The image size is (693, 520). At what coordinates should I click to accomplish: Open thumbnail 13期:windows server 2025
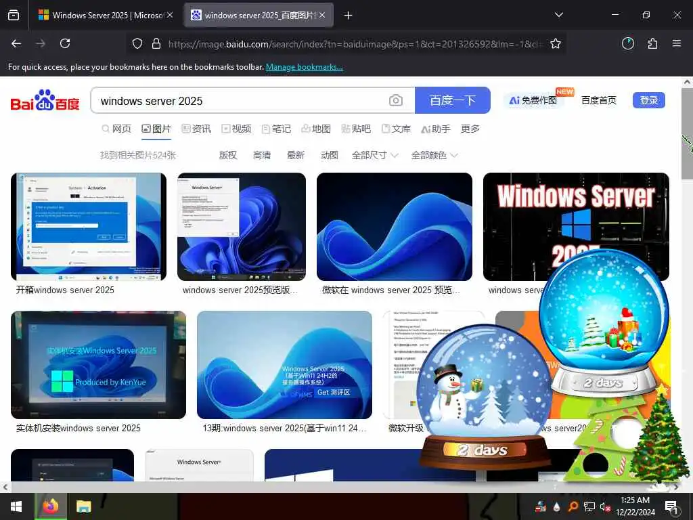[285, 365]
